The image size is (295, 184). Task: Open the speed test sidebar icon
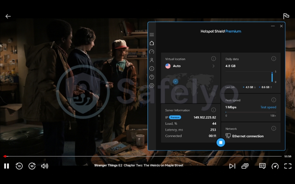pos(152,52)
